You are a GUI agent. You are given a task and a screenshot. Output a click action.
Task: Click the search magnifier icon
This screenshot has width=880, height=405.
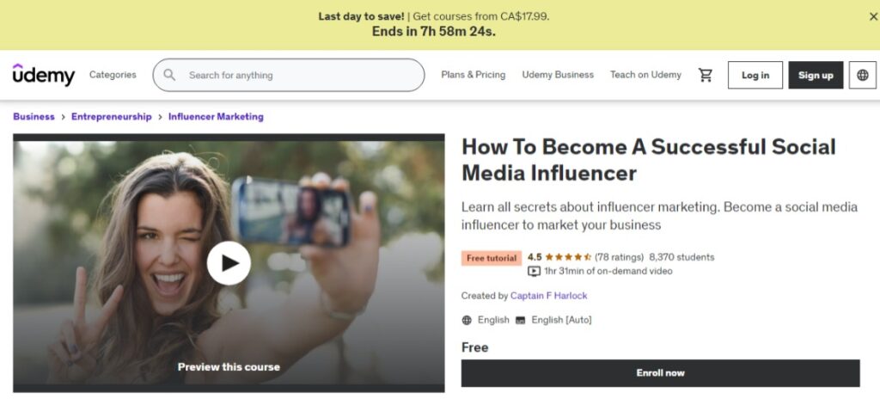[x=169, y=75]
